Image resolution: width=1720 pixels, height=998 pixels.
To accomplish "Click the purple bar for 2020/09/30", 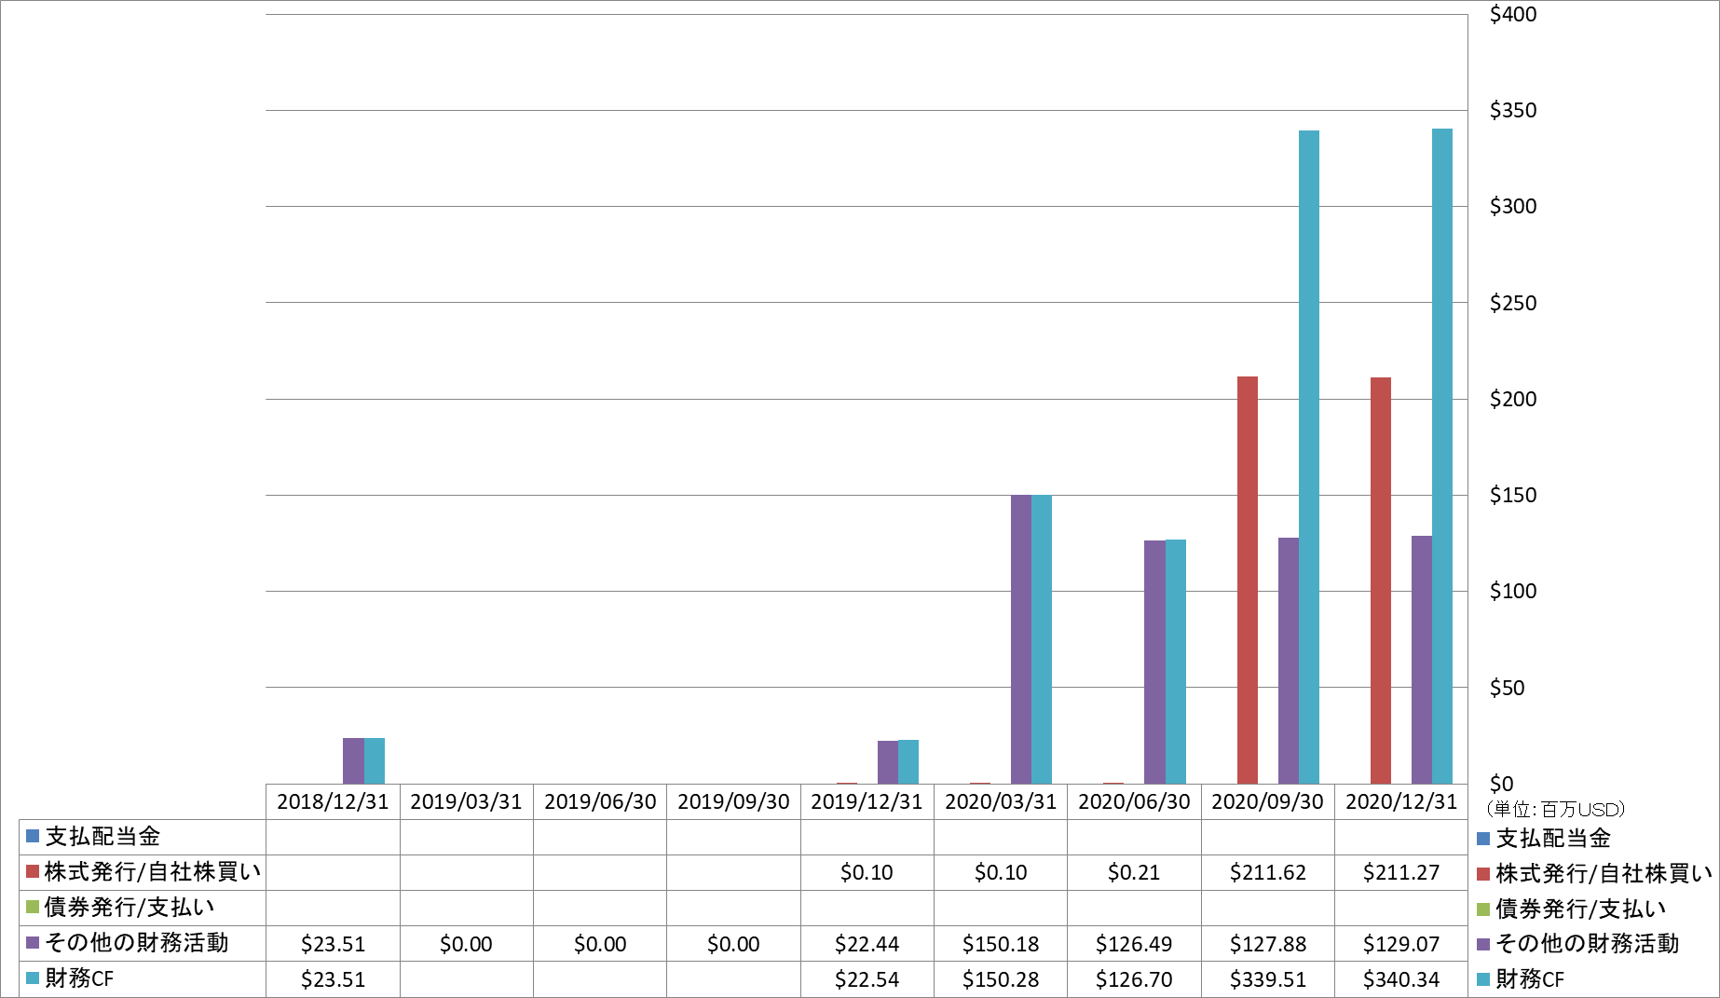I will point(1289,661).
